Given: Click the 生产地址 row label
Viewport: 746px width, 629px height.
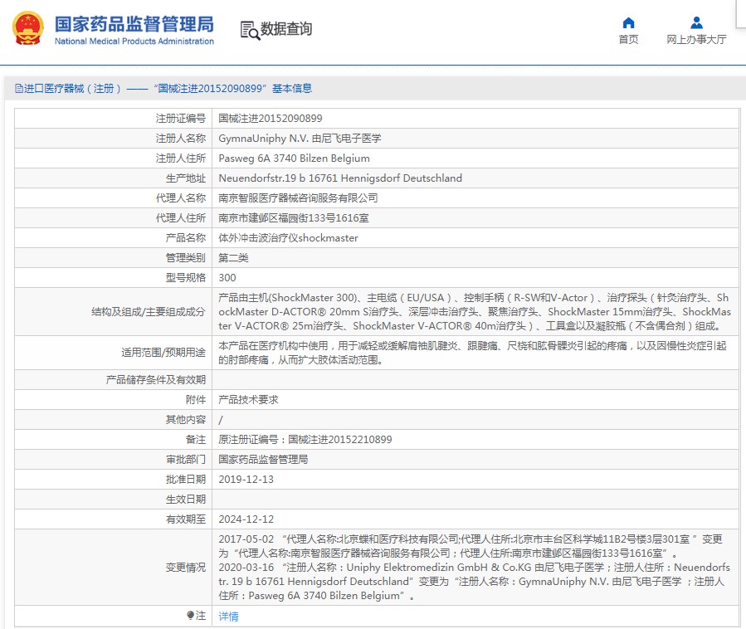Looking at the screenshot, I should [186, 178].
